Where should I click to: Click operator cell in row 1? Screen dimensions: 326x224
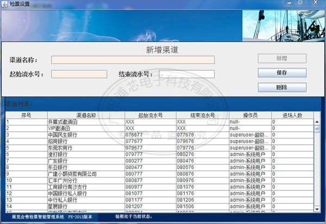(250, 122)
